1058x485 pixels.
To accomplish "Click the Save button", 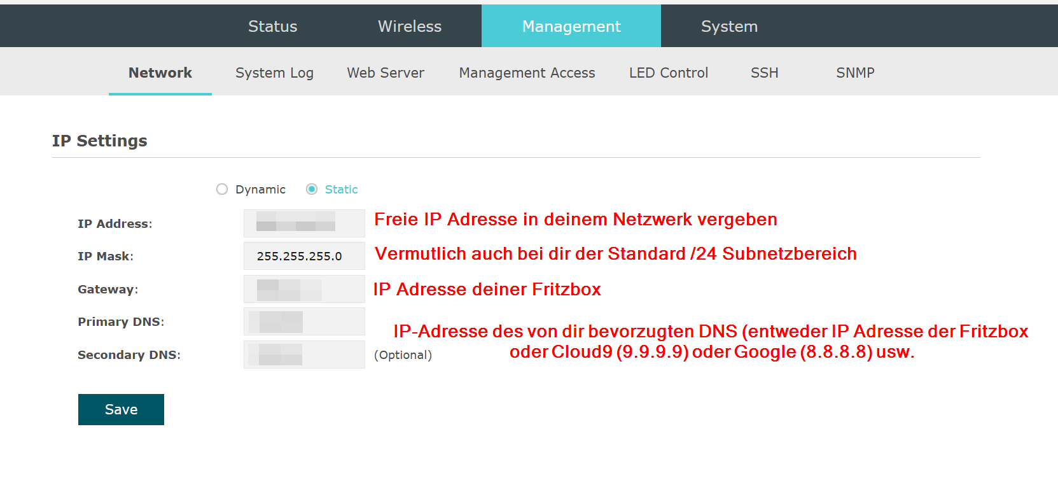I will click(121, 409).
